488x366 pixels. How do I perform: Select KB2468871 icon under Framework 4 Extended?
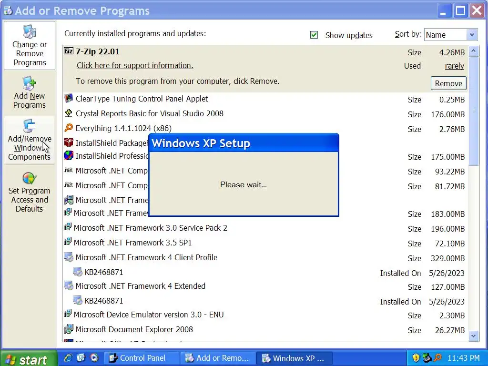coord(78,300)
